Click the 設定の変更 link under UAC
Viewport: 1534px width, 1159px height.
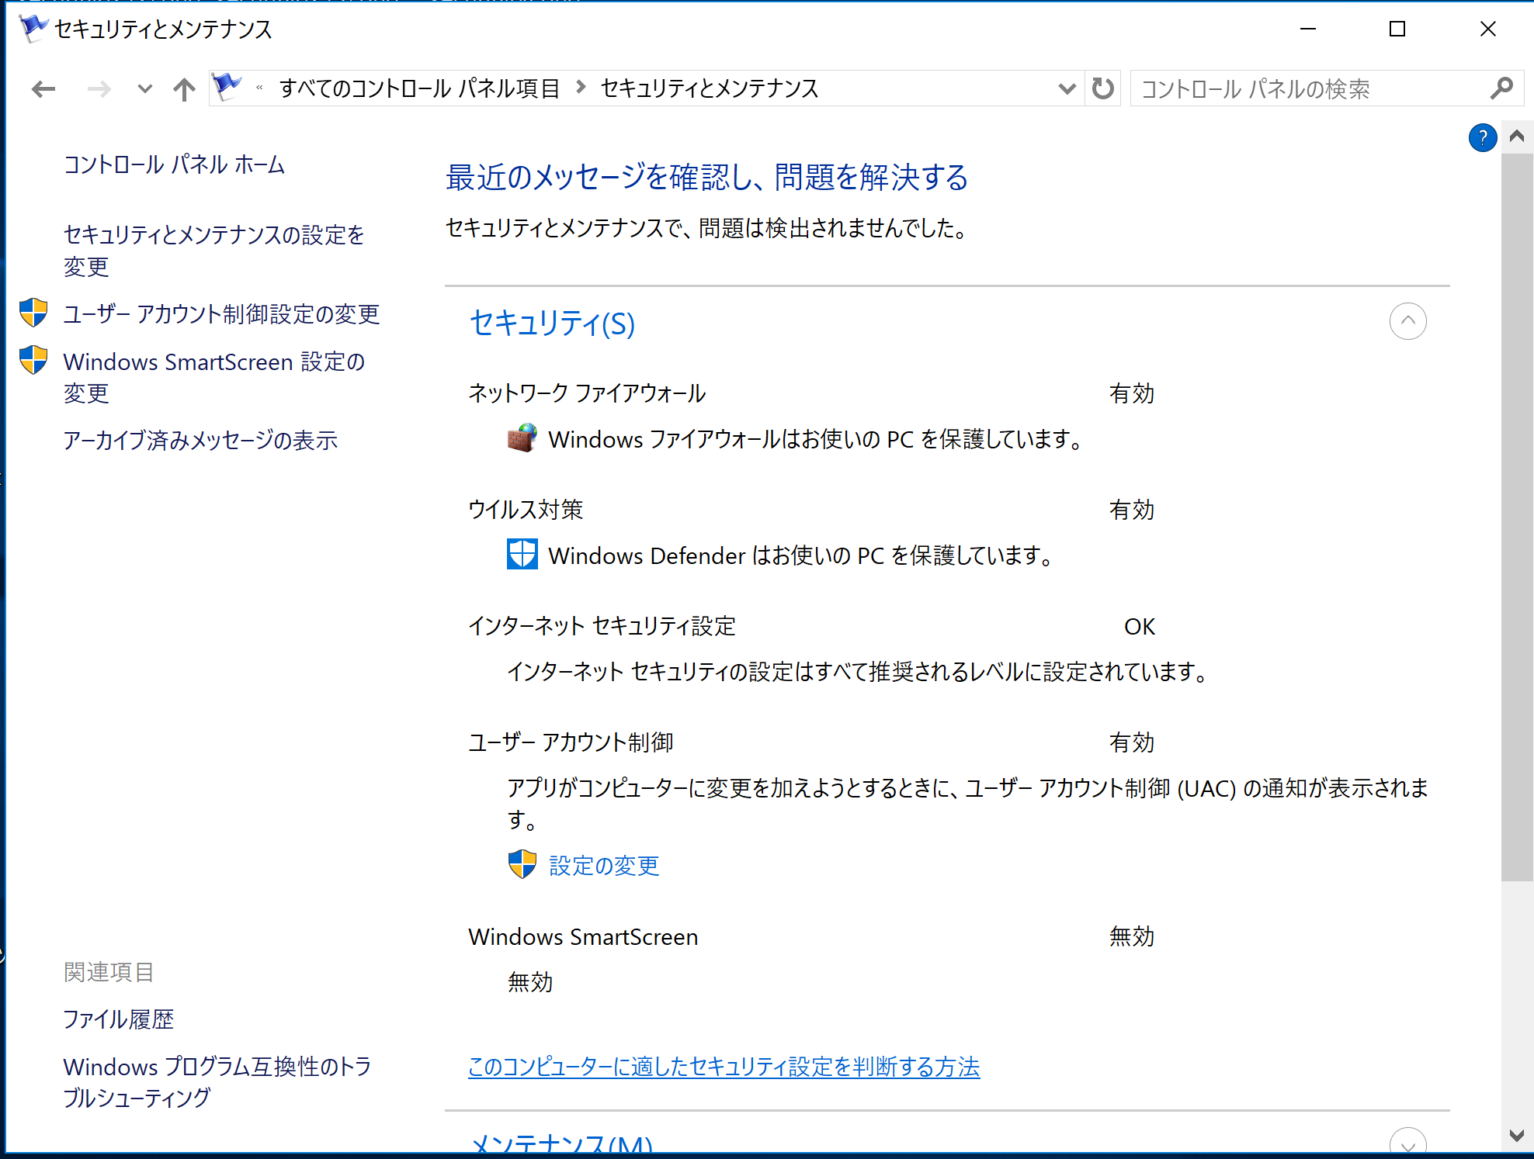[604, 865]
